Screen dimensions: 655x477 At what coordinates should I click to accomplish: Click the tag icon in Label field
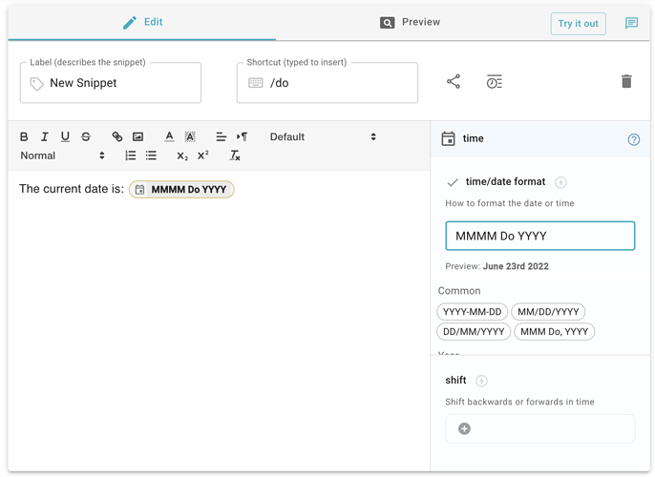point(36,84)
